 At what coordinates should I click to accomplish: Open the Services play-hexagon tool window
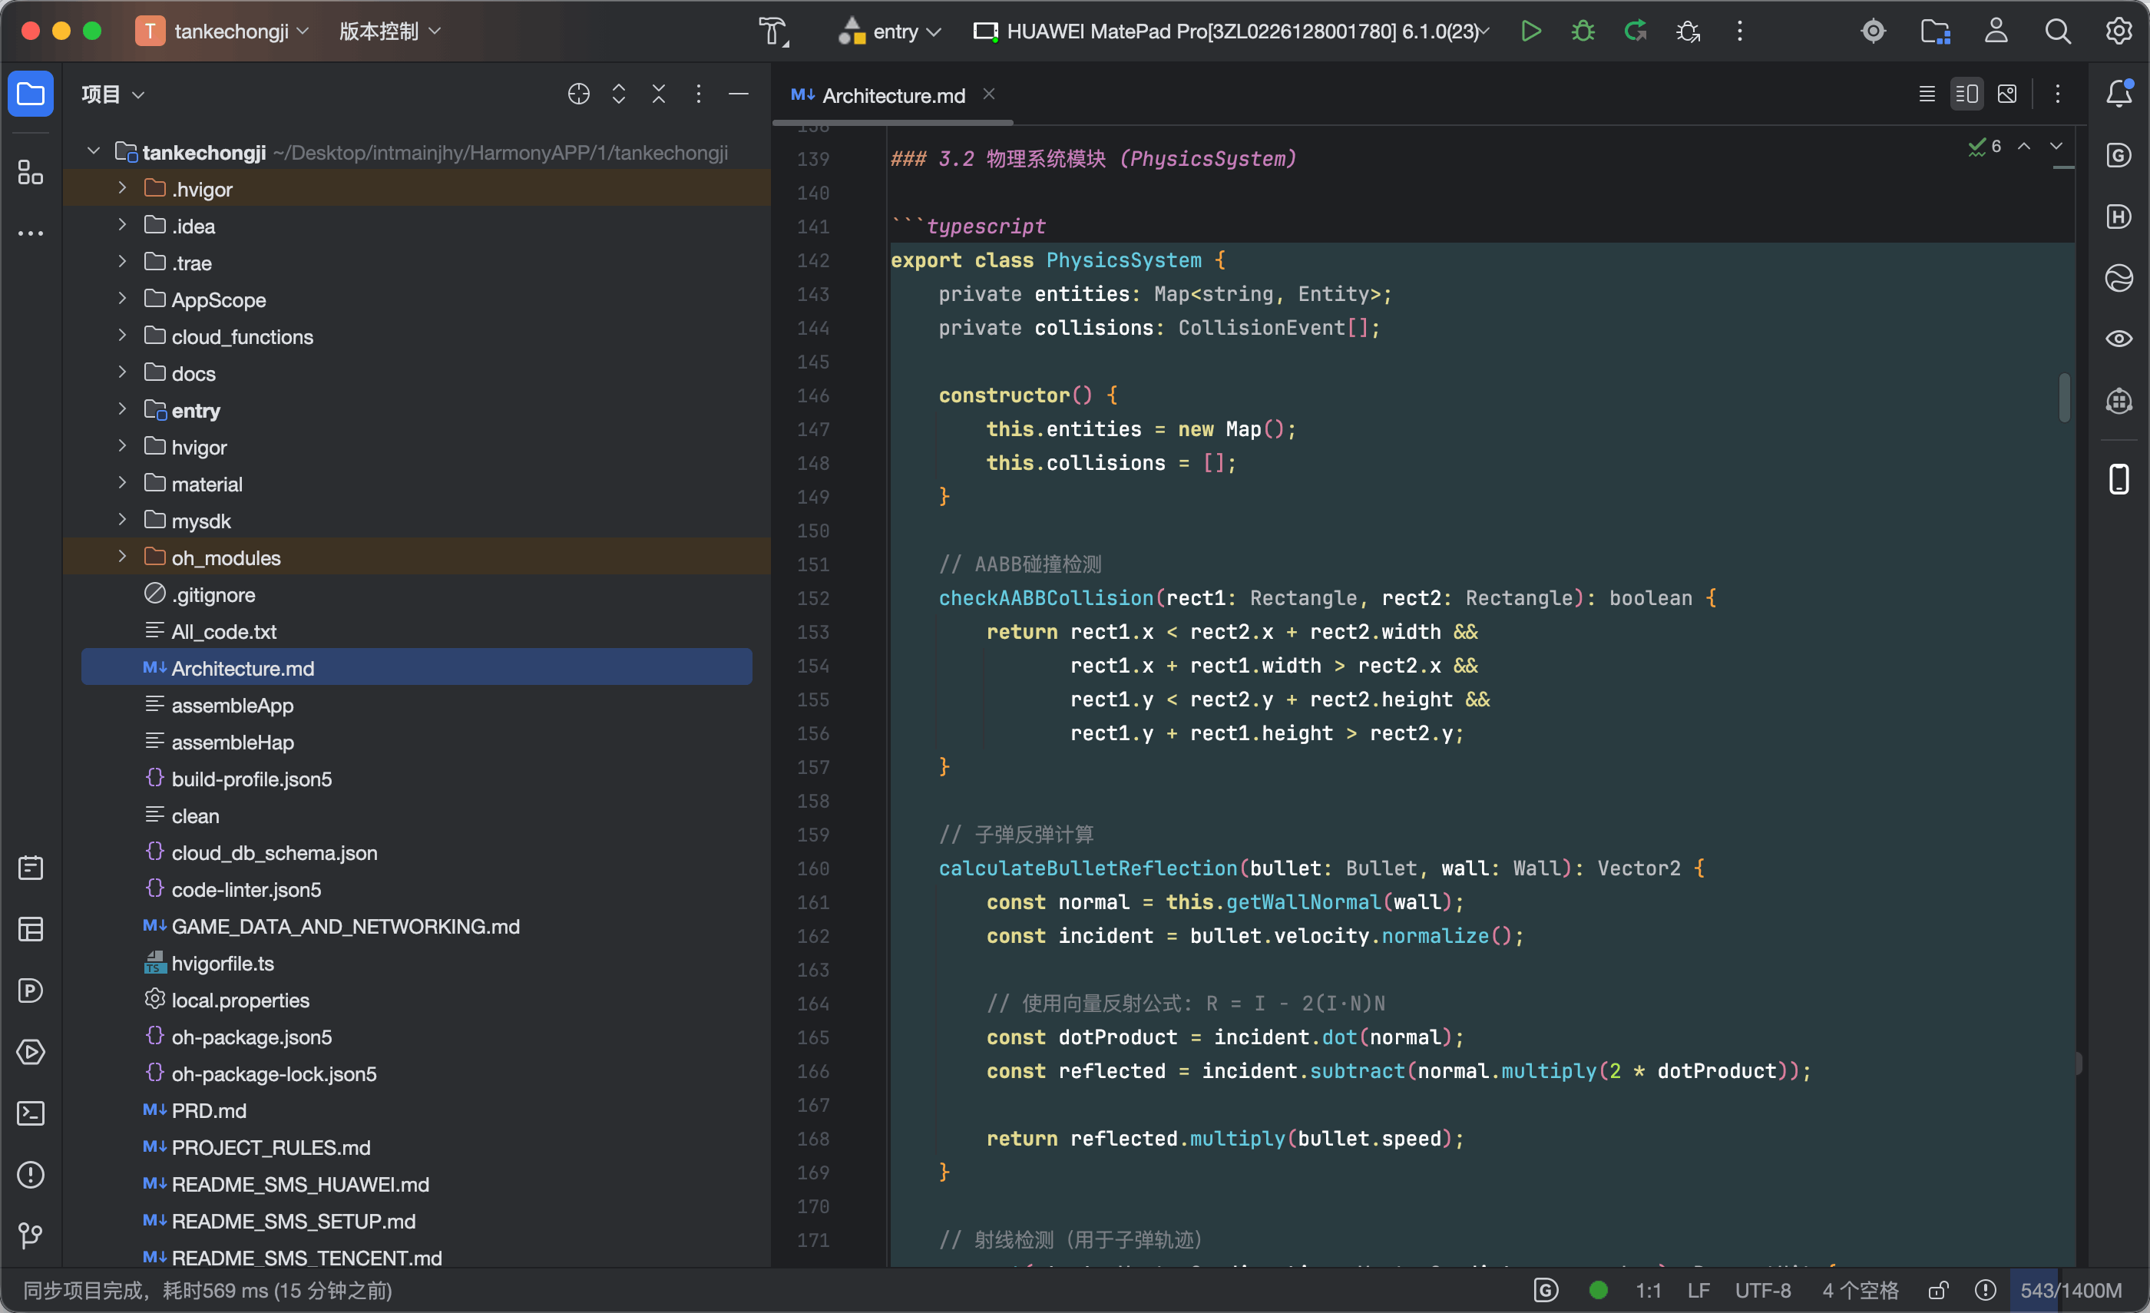(x=31, y=1052)
